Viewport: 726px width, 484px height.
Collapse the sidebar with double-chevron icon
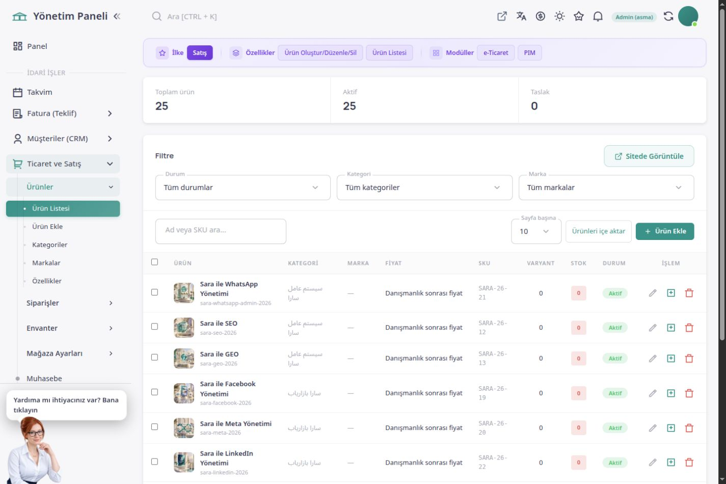[x=117, y=16]
